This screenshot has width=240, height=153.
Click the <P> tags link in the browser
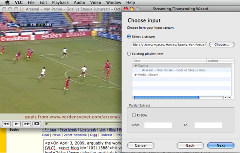pos(49,129)
